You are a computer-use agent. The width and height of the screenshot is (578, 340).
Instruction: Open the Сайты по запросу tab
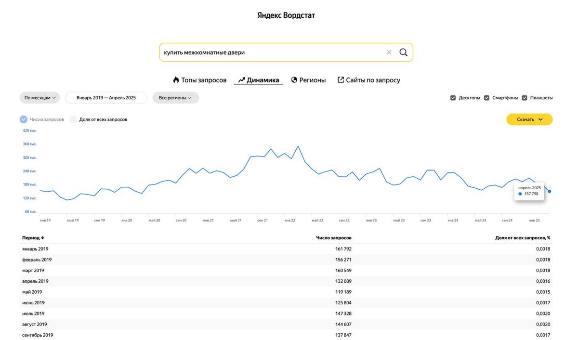point(368,80)
